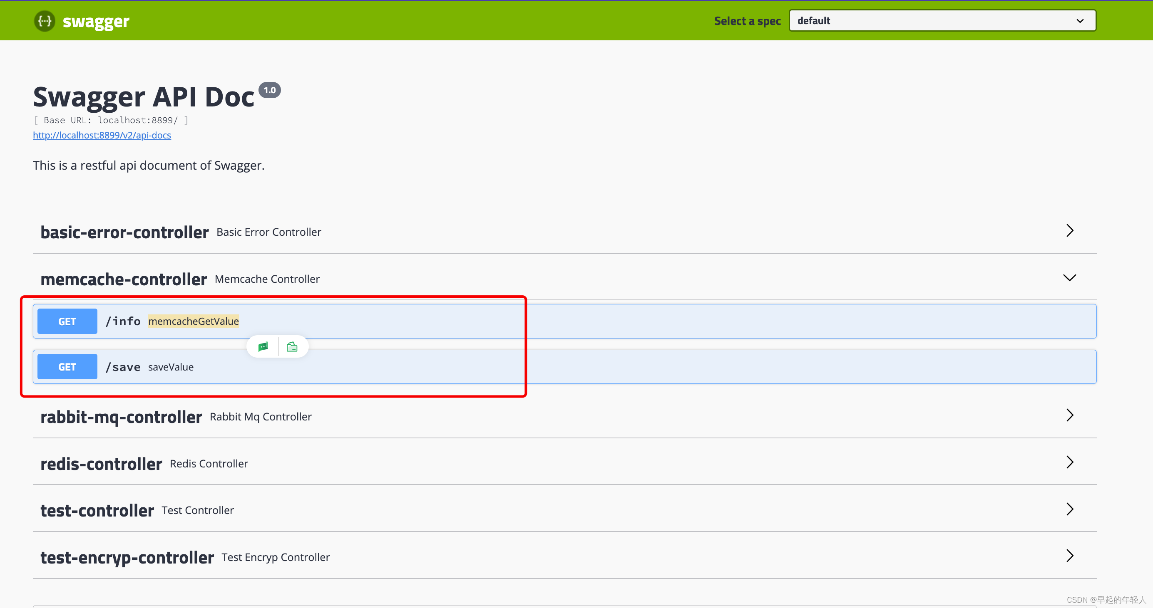Click Rabbit Mq Controller description text
Screen dimensions: 1153x608
click(x=261, y=417)
